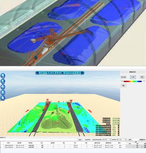146x153 pixels.
Task: Toggle the round eye visibility icon
Action: (3, 87)
